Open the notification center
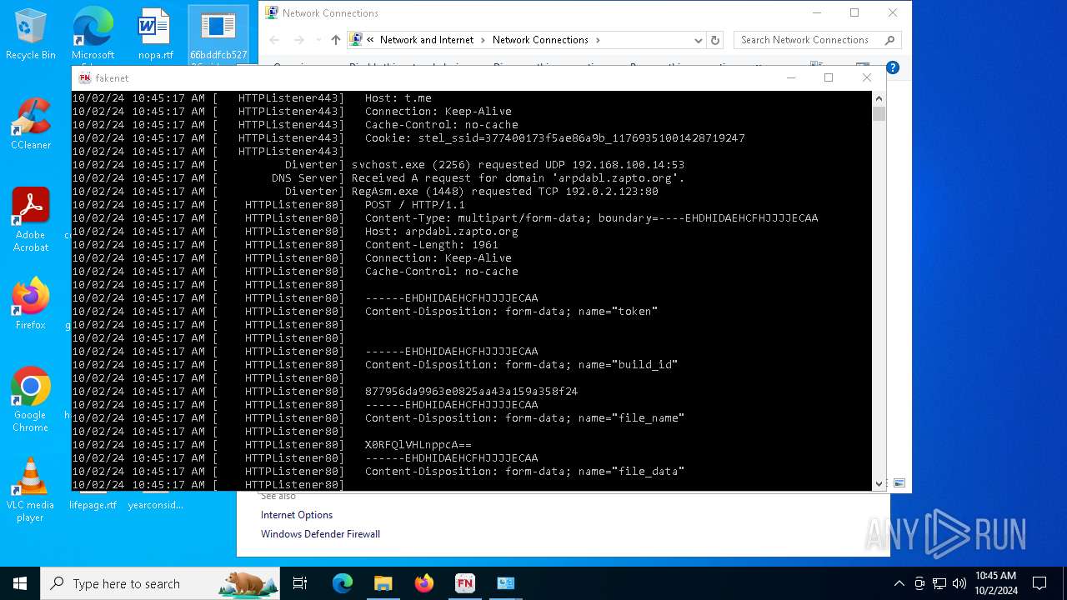The height and width of the screenshot is (600, 1067). pyautogui.click(x=1039, y=583)
